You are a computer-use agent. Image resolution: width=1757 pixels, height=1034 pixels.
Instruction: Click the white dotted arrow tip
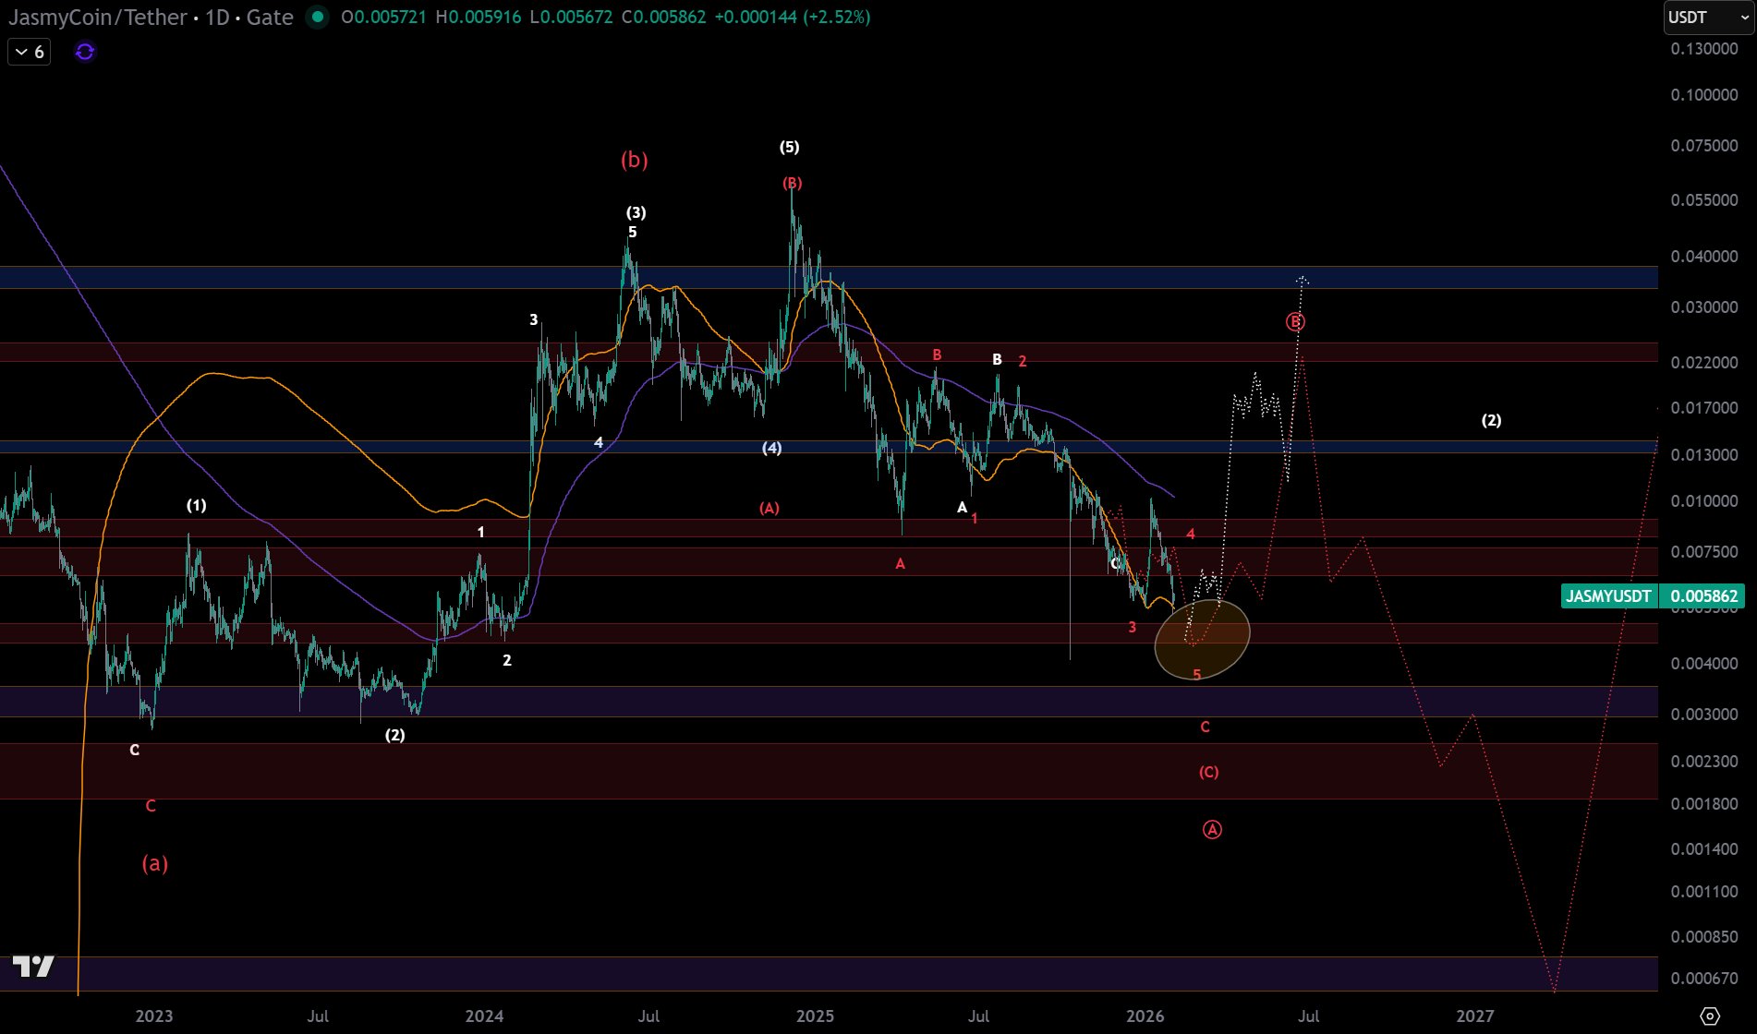point(1302,279)
